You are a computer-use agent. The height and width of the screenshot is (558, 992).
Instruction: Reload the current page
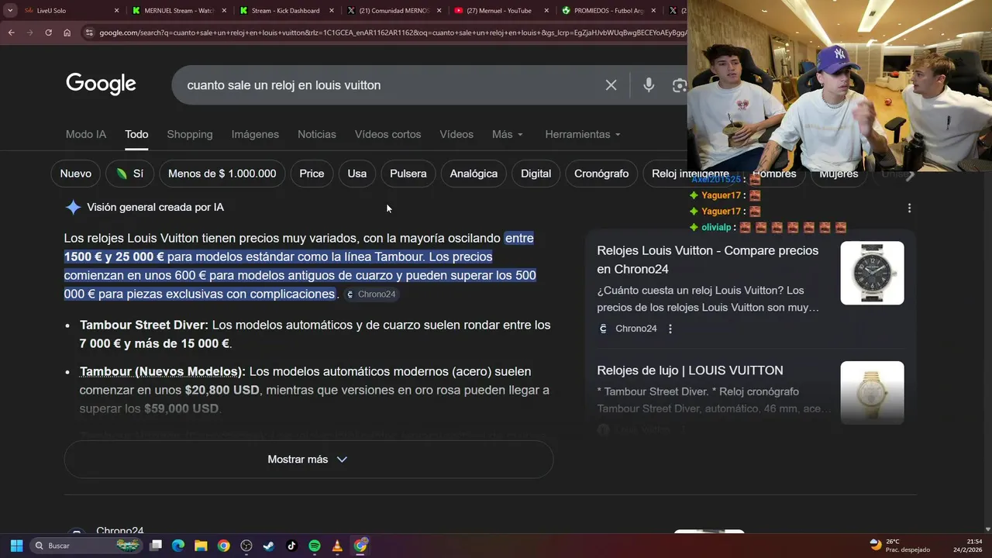(x=48, y=33)
